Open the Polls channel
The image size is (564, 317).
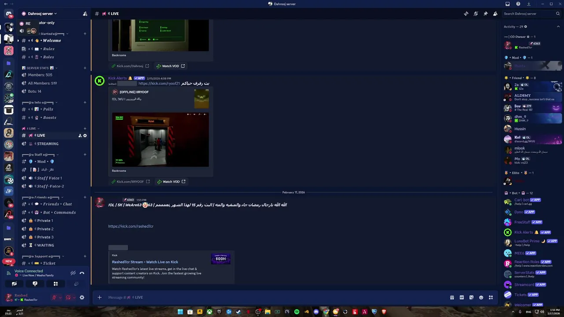[x=54, y=109]
